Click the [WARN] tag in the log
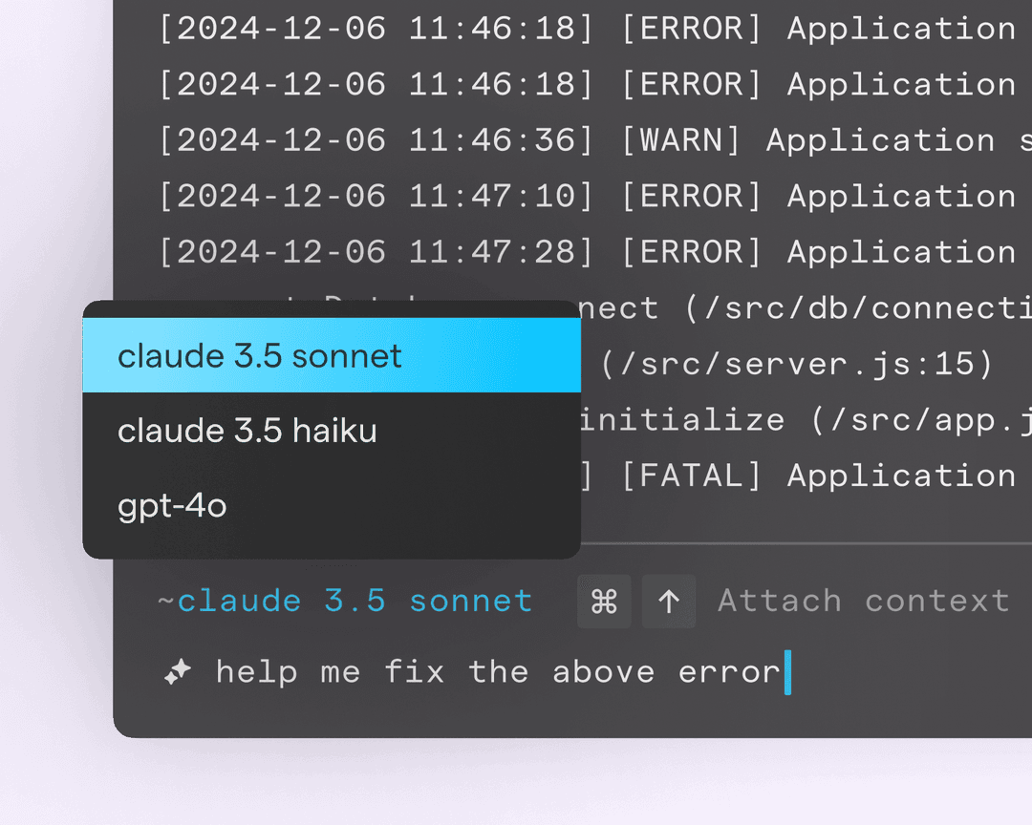 click(x=681, y=141)
